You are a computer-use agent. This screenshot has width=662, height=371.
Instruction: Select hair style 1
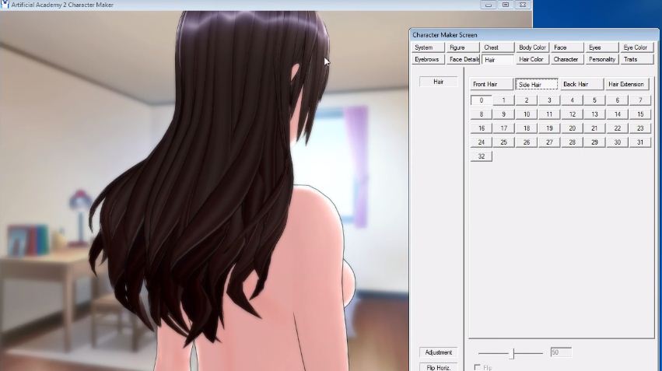click(x=503, y=100)
